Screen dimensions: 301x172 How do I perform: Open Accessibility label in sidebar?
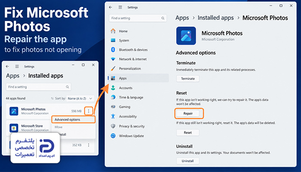[x=128, y=117]
